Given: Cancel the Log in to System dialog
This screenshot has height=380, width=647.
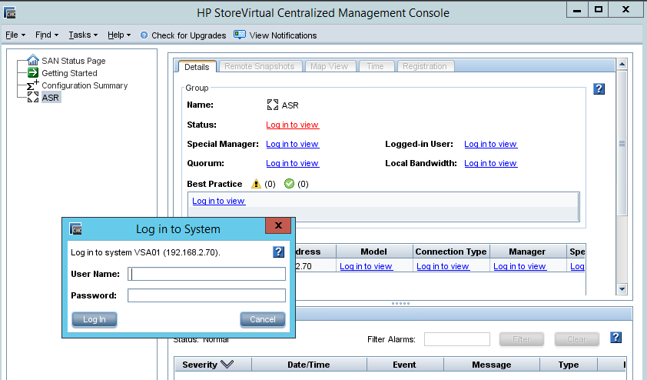Looking at the screenshot, I should (262, 319).
